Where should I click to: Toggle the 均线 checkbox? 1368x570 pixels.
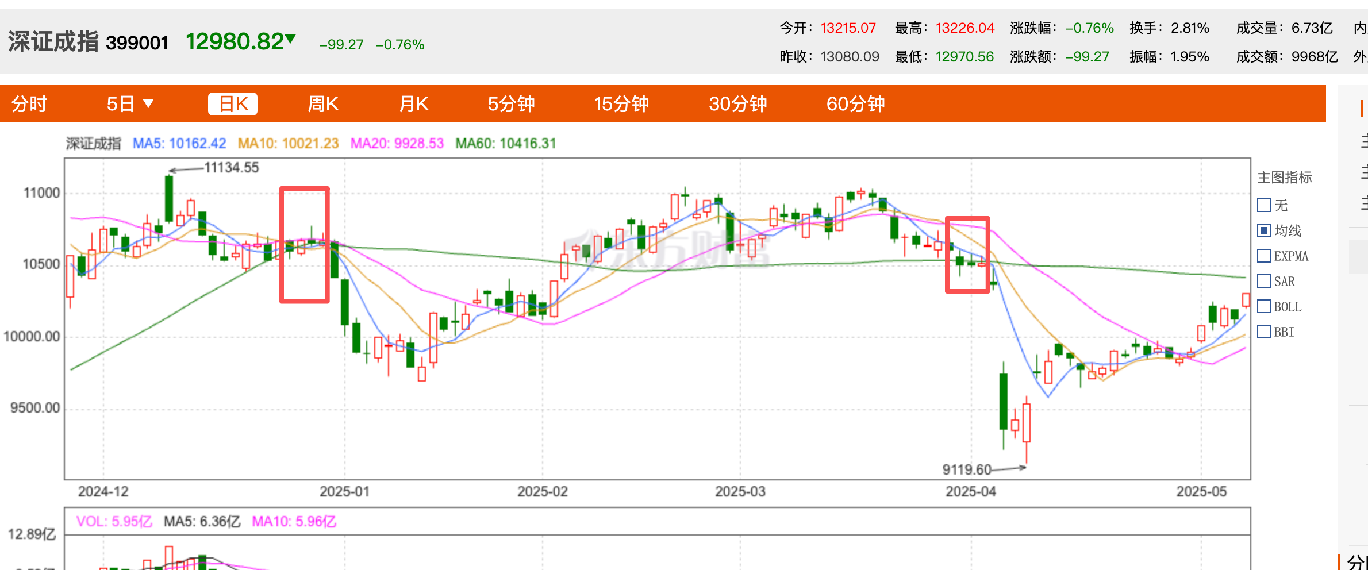tap(1264, 230)
